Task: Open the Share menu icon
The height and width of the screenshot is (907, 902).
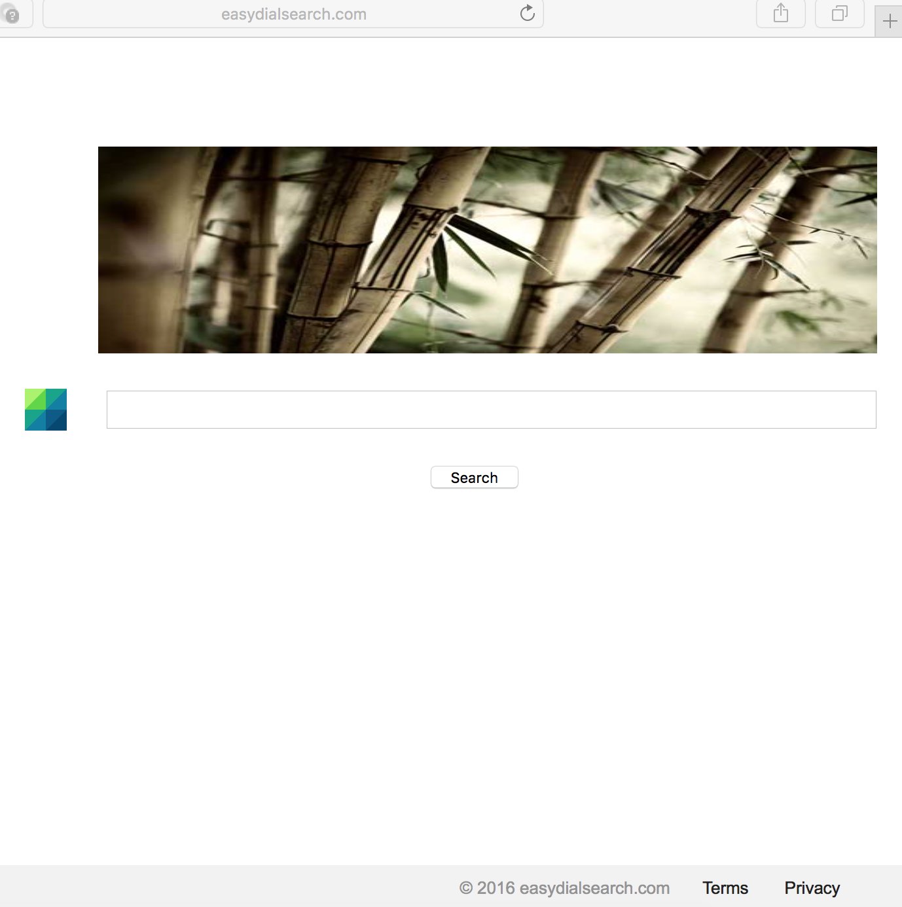Action: coord(780,13)
